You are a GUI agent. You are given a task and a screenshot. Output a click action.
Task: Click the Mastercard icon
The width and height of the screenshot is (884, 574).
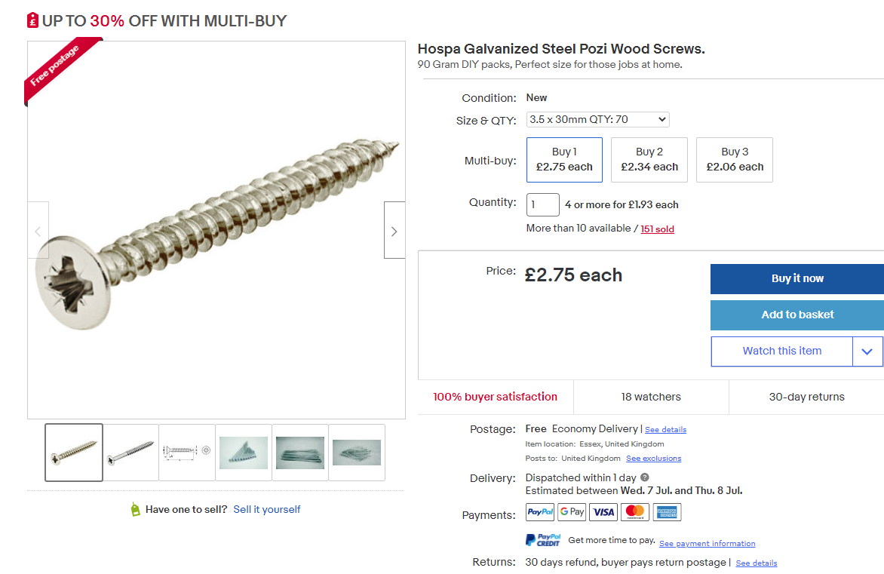pos(635,512)
